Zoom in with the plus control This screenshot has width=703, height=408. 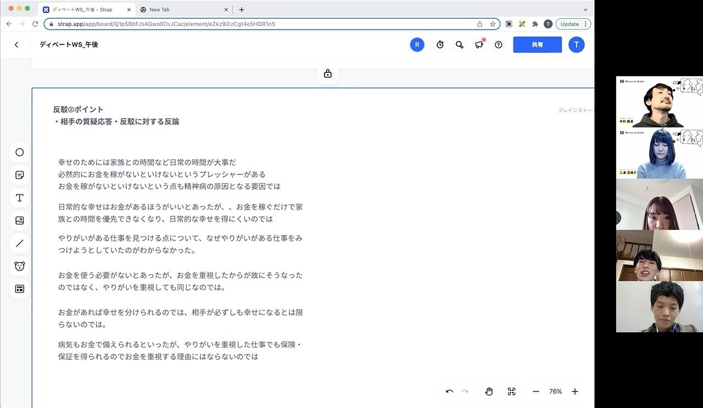click(574, 391)
